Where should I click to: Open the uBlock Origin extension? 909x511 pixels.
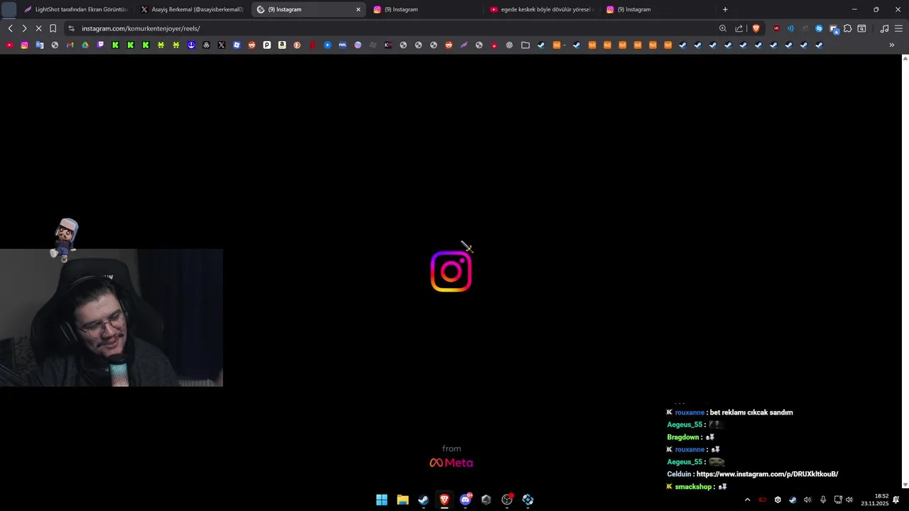(x=776, y=28)
